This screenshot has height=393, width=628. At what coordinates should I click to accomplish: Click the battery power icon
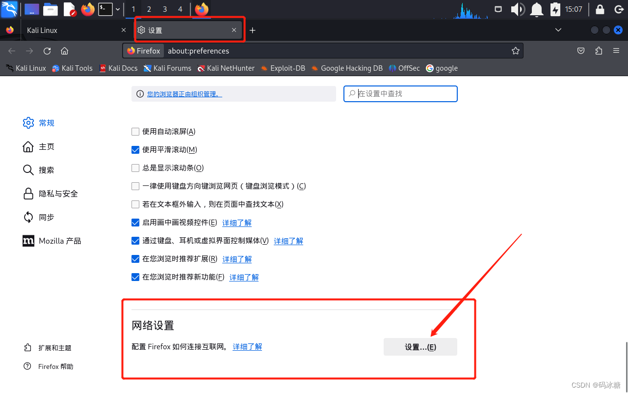(x=555, y=9)
